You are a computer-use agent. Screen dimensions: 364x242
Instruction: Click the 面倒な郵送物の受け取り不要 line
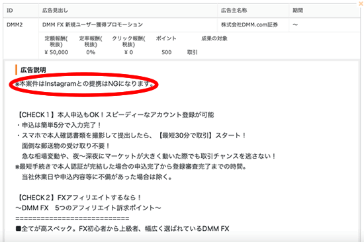click(x=66, y=146)
